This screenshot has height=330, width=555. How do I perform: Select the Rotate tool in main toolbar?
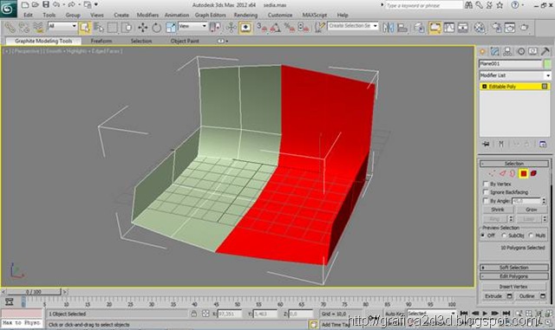tap(156, 28)
